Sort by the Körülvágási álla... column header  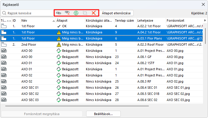click(x=100, y=20)
